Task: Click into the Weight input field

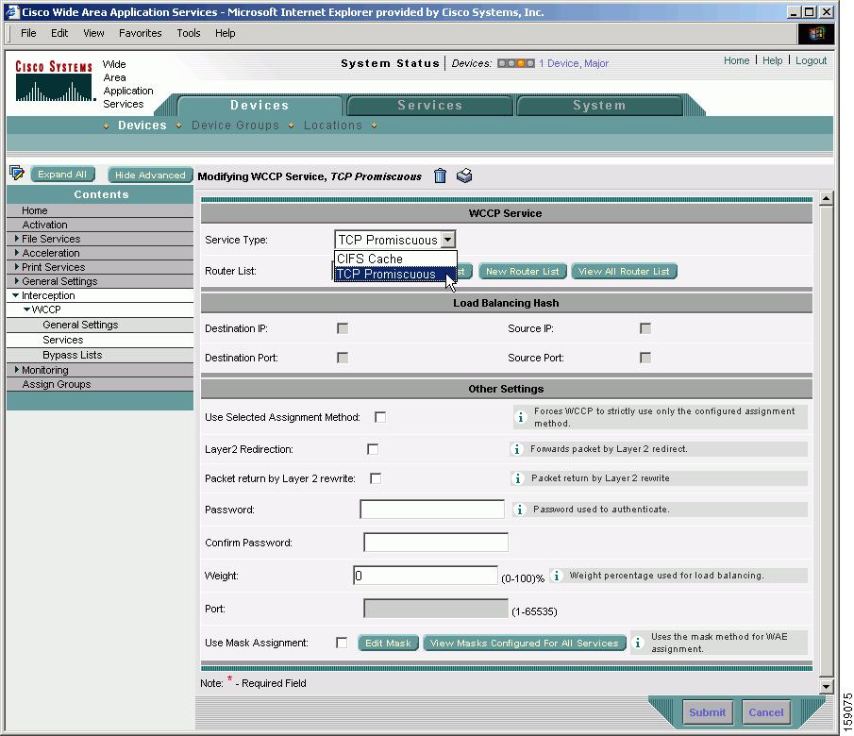Action: (x=426, y=576)
